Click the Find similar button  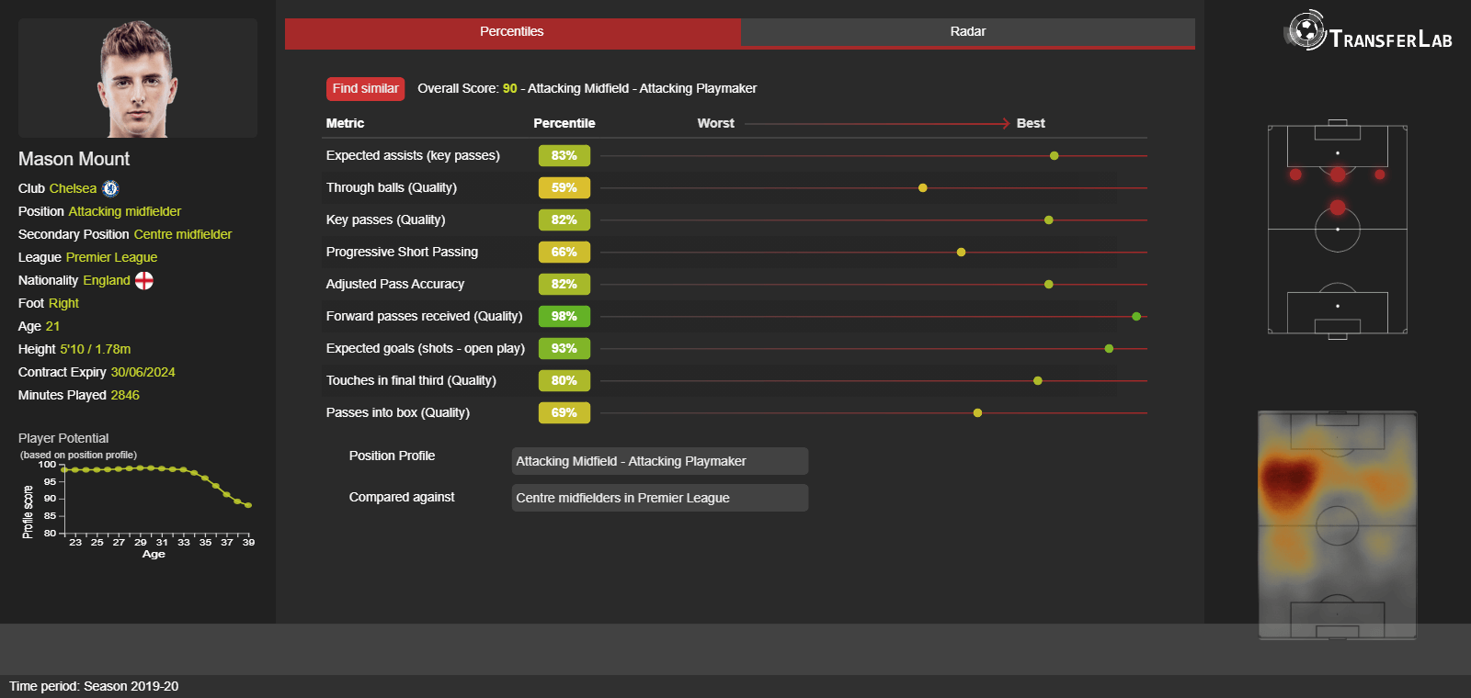[365, 89]
